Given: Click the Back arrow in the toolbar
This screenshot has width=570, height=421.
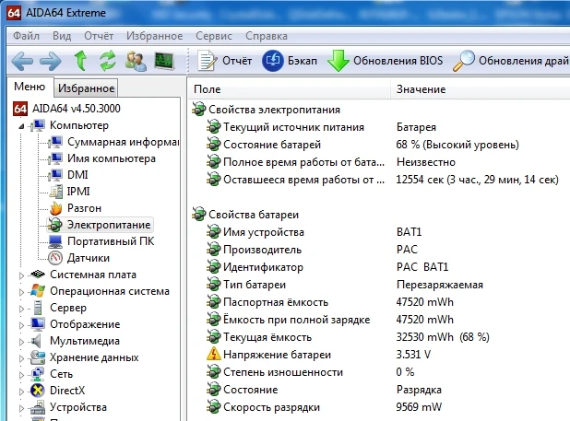Looking at the screenshot, I should [x=22, y=61].
